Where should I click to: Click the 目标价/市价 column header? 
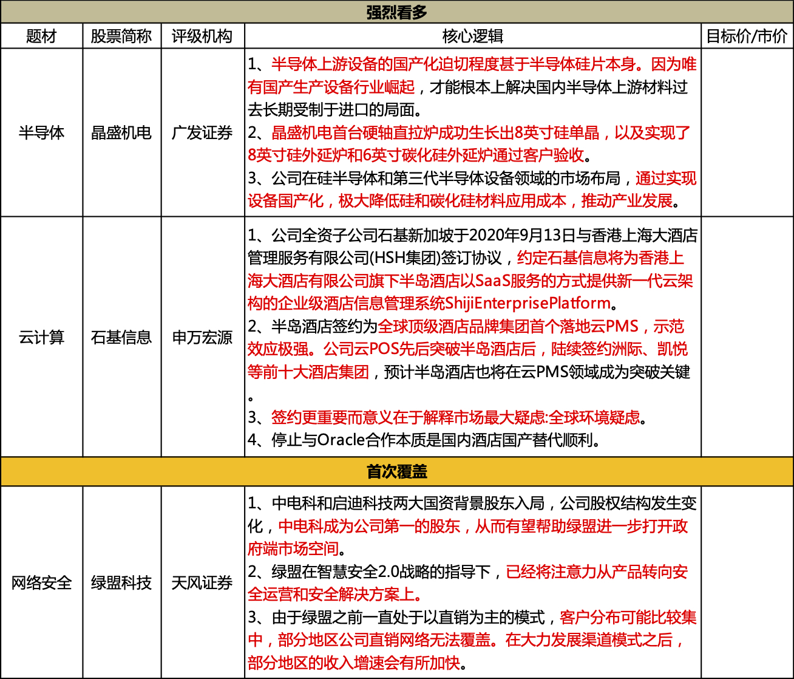pos(747,36)
